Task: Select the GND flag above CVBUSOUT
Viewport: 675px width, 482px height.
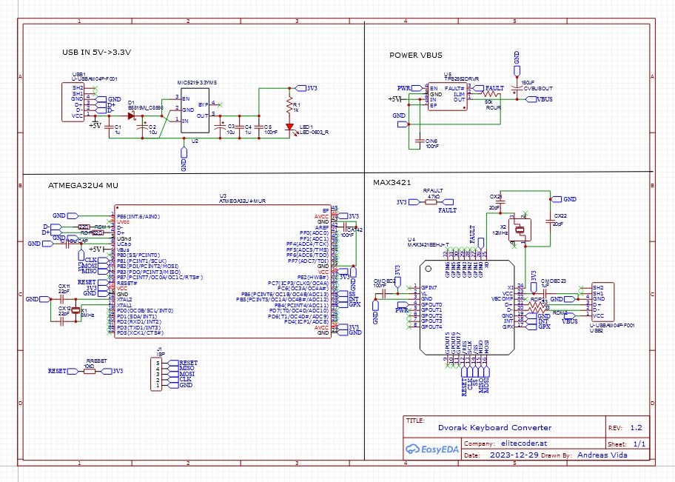Action: tap(517, 64)
